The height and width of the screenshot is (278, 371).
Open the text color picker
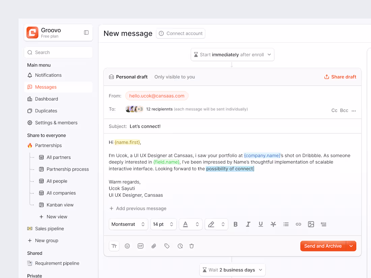click(191, 224)
